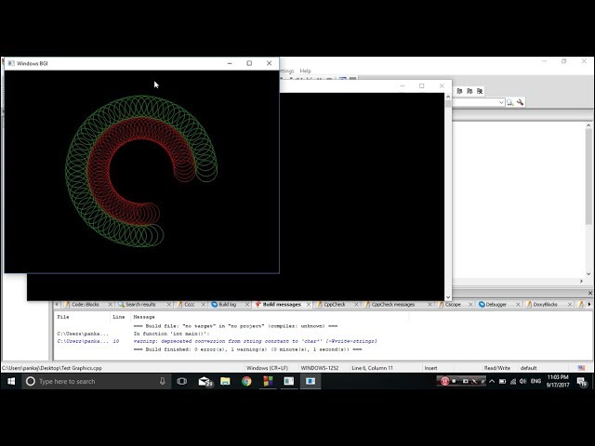Image resolution: width=595 pixels, height=446 pixels.
Task: Open the search options wrench icon
Action: (x=521, y=102)
